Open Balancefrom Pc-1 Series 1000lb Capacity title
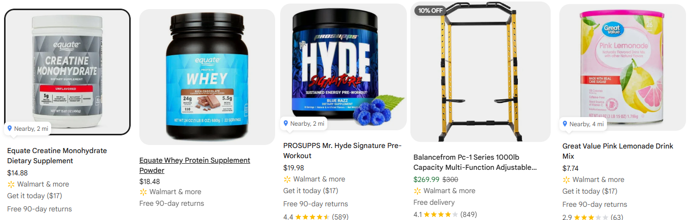687x220 pixels. [475, 162]
